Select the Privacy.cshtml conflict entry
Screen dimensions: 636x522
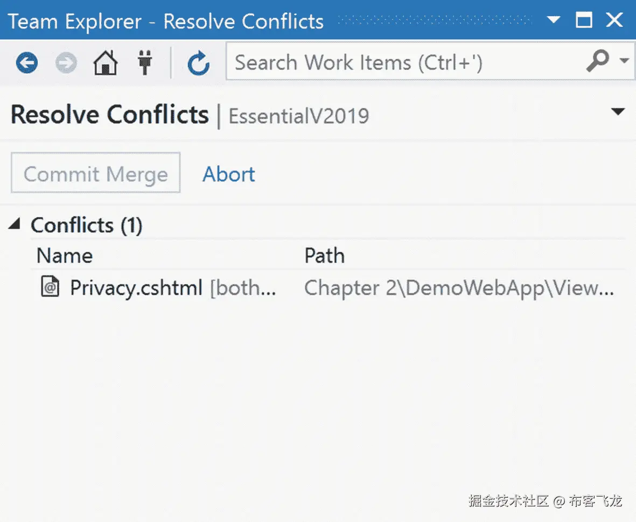click(136, 288)
